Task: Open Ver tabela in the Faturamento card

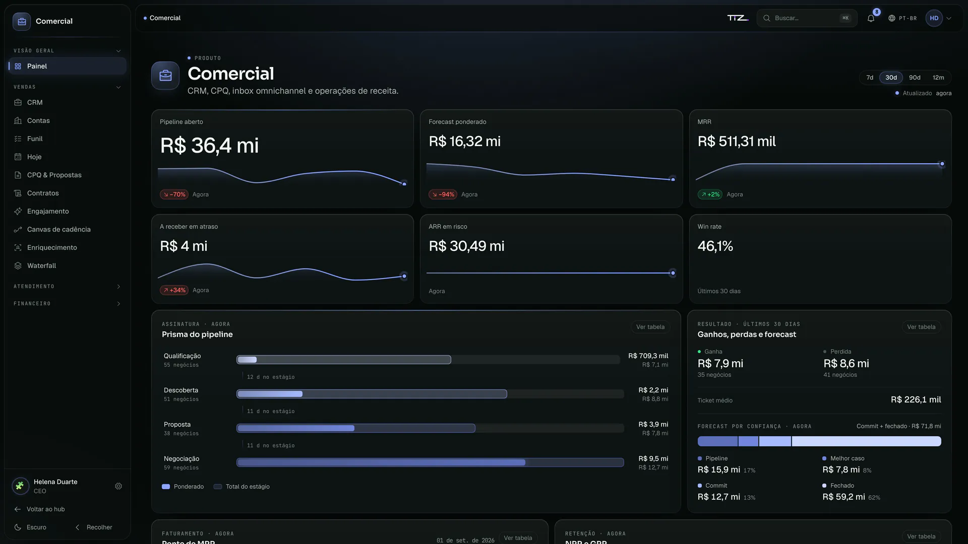Action: point(518,537)
